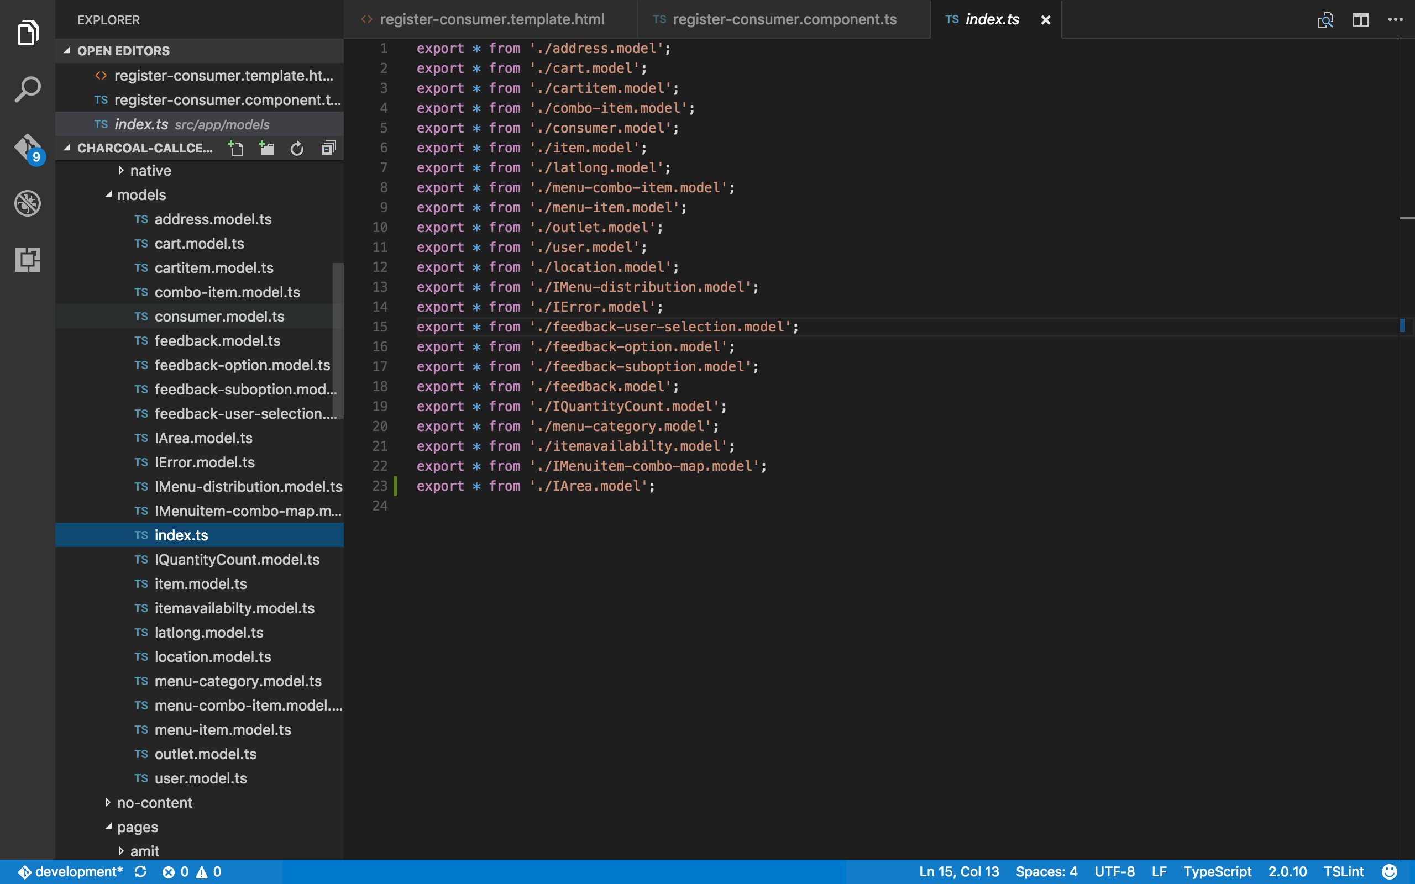The width and height of the screenshot is (1415, 884).
Task: Switch to register-consumer.template.html tab
Action: [491, 19]
